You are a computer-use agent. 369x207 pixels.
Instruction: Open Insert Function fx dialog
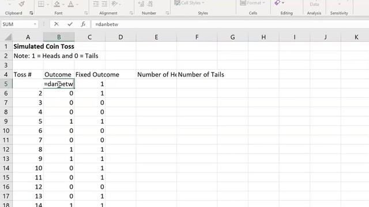83,24
